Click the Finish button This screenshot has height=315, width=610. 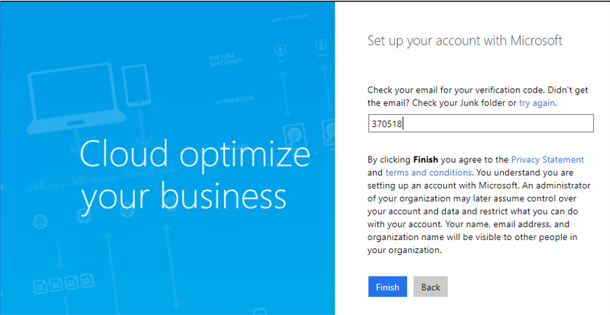387,287
